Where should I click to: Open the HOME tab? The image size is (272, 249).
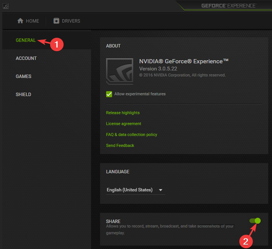[x=28, y=21]
